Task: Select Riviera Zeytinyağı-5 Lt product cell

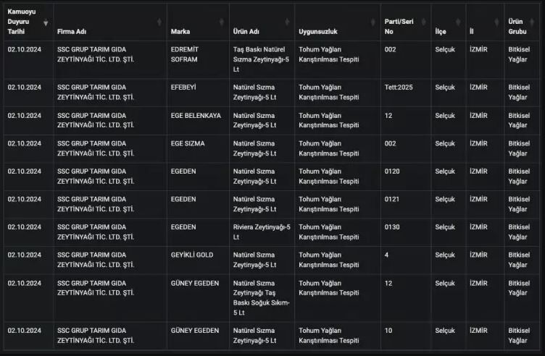Action: [261, 232]
